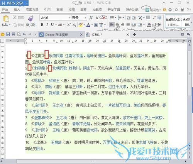Open the 页面布局 ribbon tab
This screenshot has width=193, height=164.
click(x=32, y=10)
